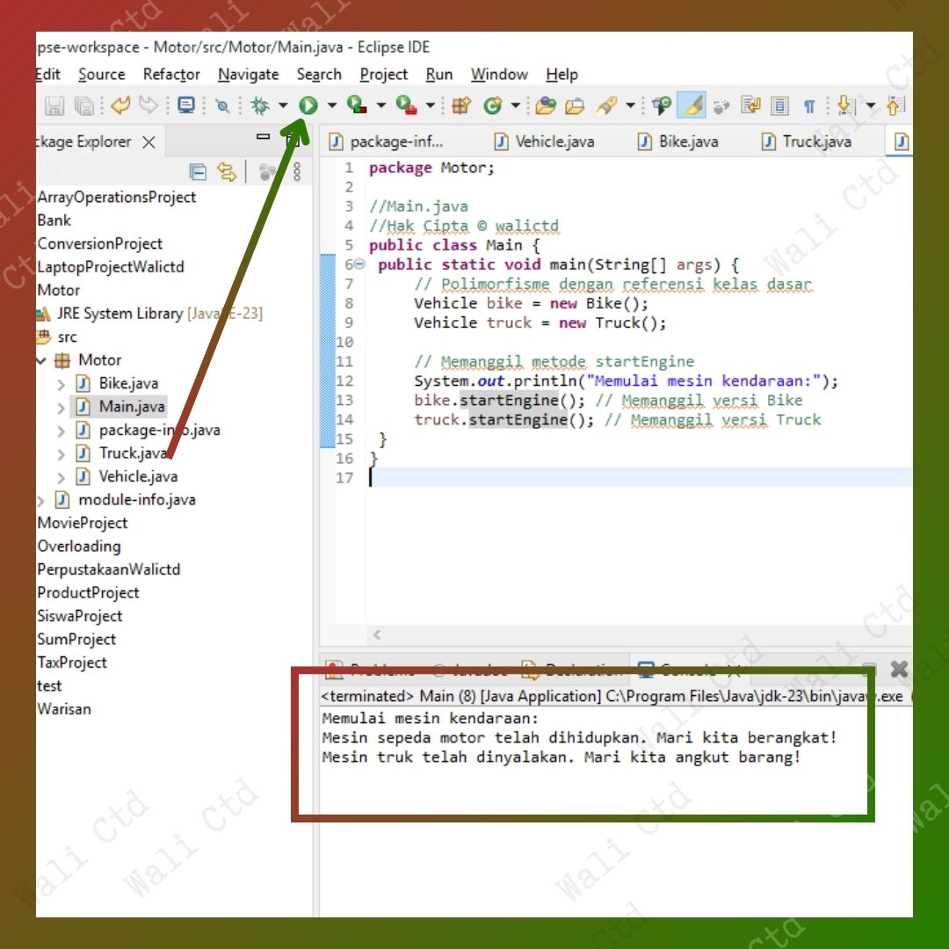This screenshot has height=949, width=949.
Task: Open the Source menu
Action: tap(102, 75)
